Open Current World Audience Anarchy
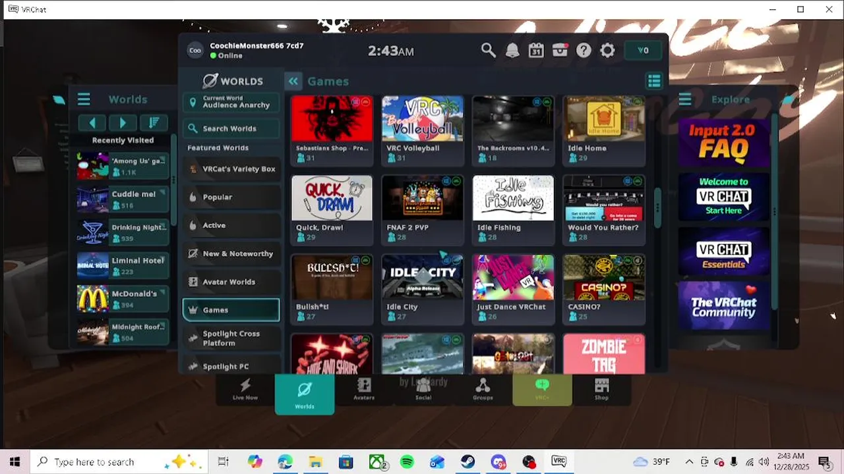This screenshot has width=844, height=474. 231,102
